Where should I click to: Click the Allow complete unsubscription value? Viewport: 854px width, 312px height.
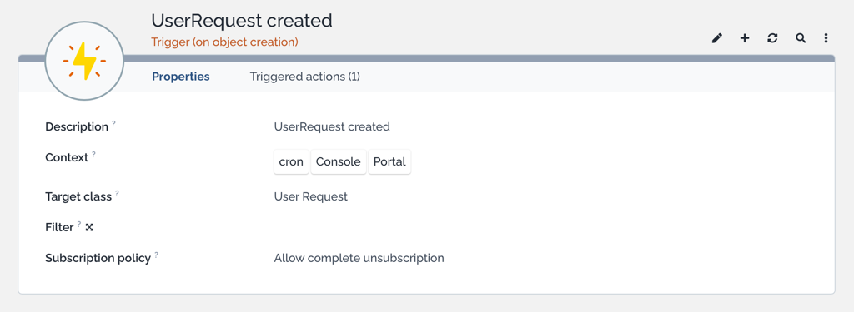pyautogui.click(x=359, y=258)
